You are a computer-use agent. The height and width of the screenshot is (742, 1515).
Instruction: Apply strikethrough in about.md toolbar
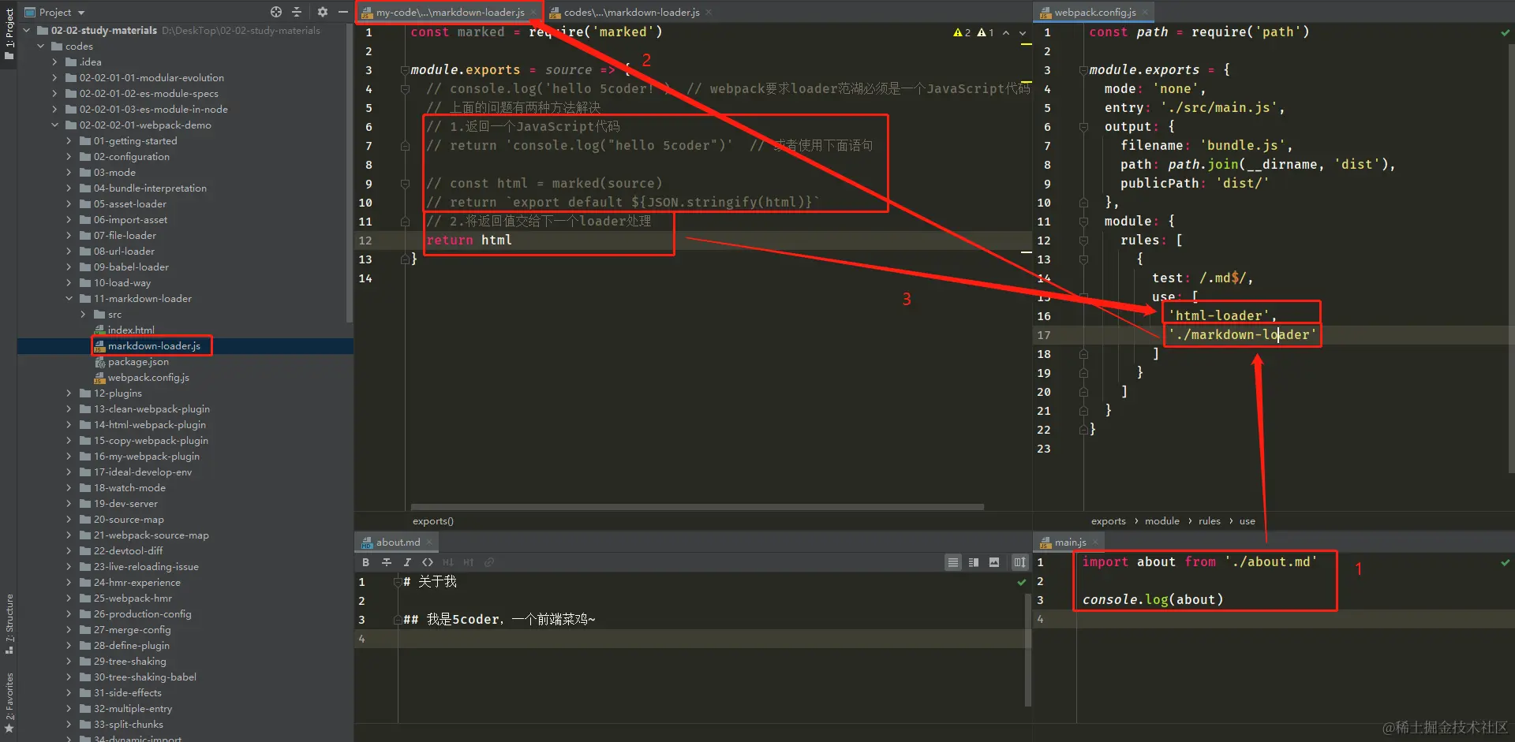387,562
